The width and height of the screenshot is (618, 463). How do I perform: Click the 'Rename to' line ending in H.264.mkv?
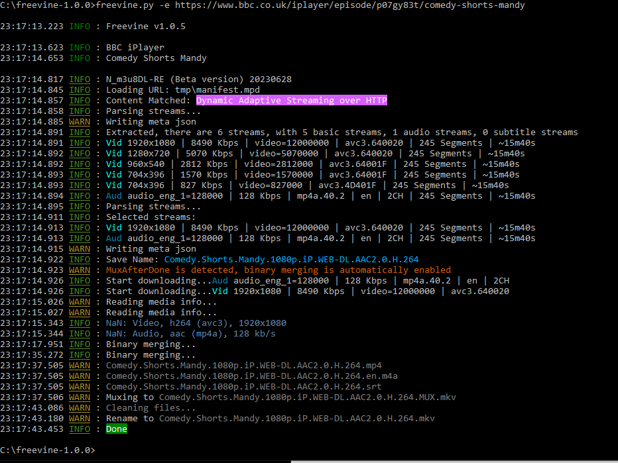(270, 419)
